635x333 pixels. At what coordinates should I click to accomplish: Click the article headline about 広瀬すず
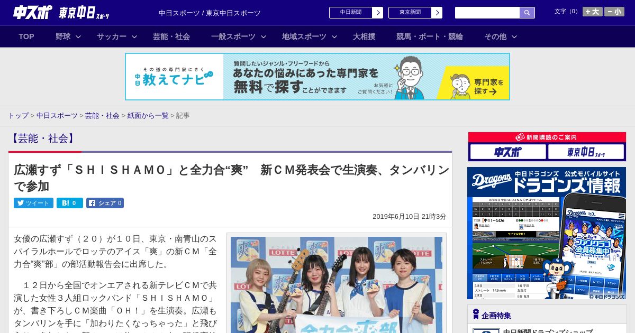pyautogui.click(x=231, y=178)
